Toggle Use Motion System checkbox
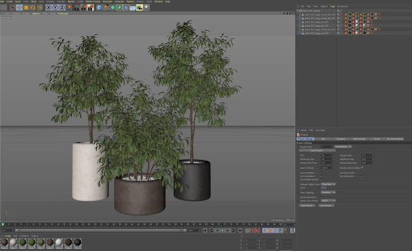Viewport: 412px width, 251px height. 321,180
